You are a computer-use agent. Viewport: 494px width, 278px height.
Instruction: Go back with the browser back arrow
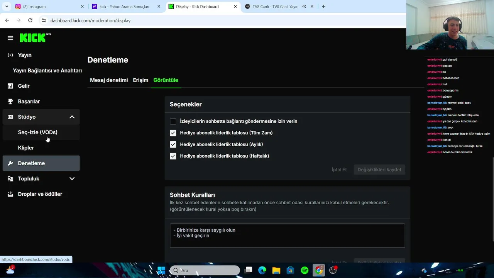pyautogui.click(x=7, y=20)
